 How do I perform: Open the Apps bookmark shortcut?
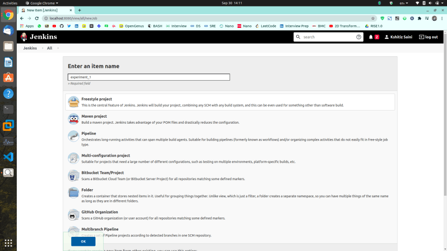27,26
